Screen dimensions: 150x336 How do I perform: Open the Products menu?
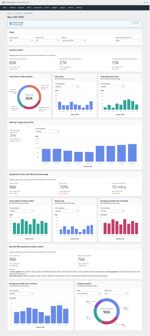[x=13, y=8]
